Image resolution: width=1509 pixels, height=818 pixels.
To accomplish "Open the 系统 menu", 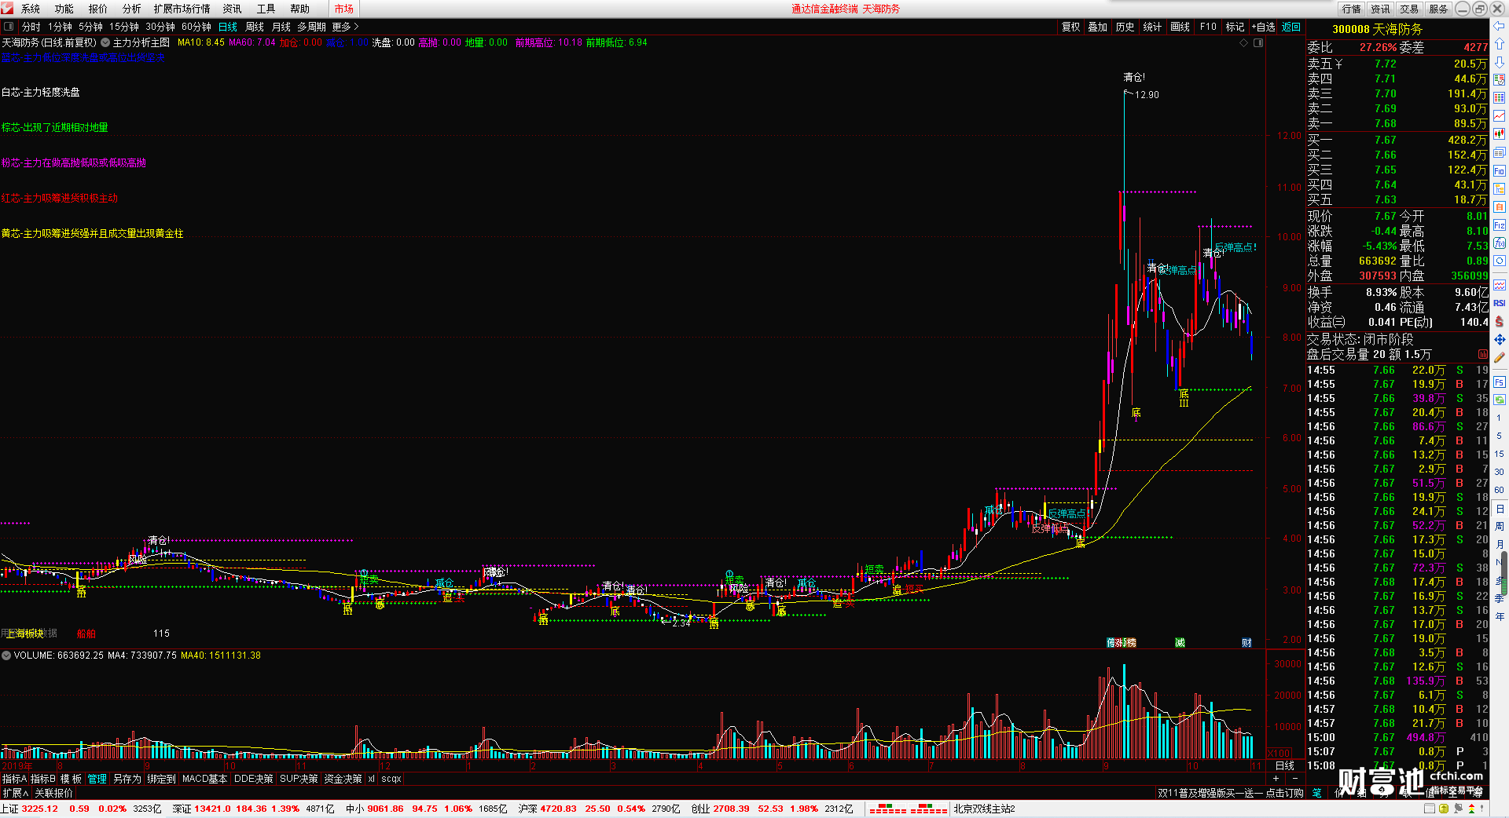I will (31, 9).
